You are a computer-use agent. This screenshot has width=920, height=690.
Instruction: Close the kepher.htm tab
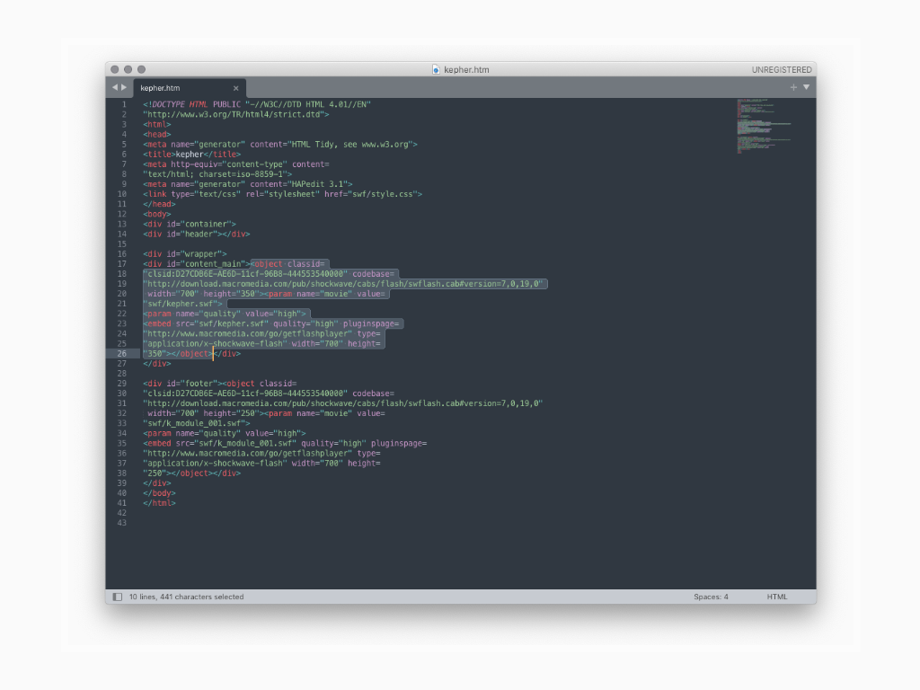coord(236,88)
